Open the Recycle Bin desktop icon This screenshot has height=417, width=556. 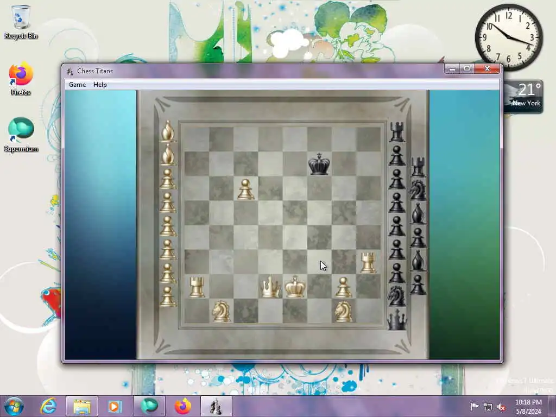[x=21, y=22]
